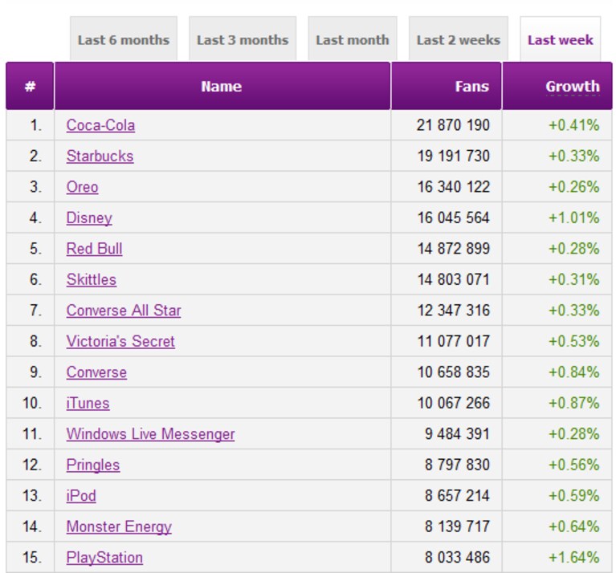
Task: Select fan count 19 191 730
Action: click(453, 156)
